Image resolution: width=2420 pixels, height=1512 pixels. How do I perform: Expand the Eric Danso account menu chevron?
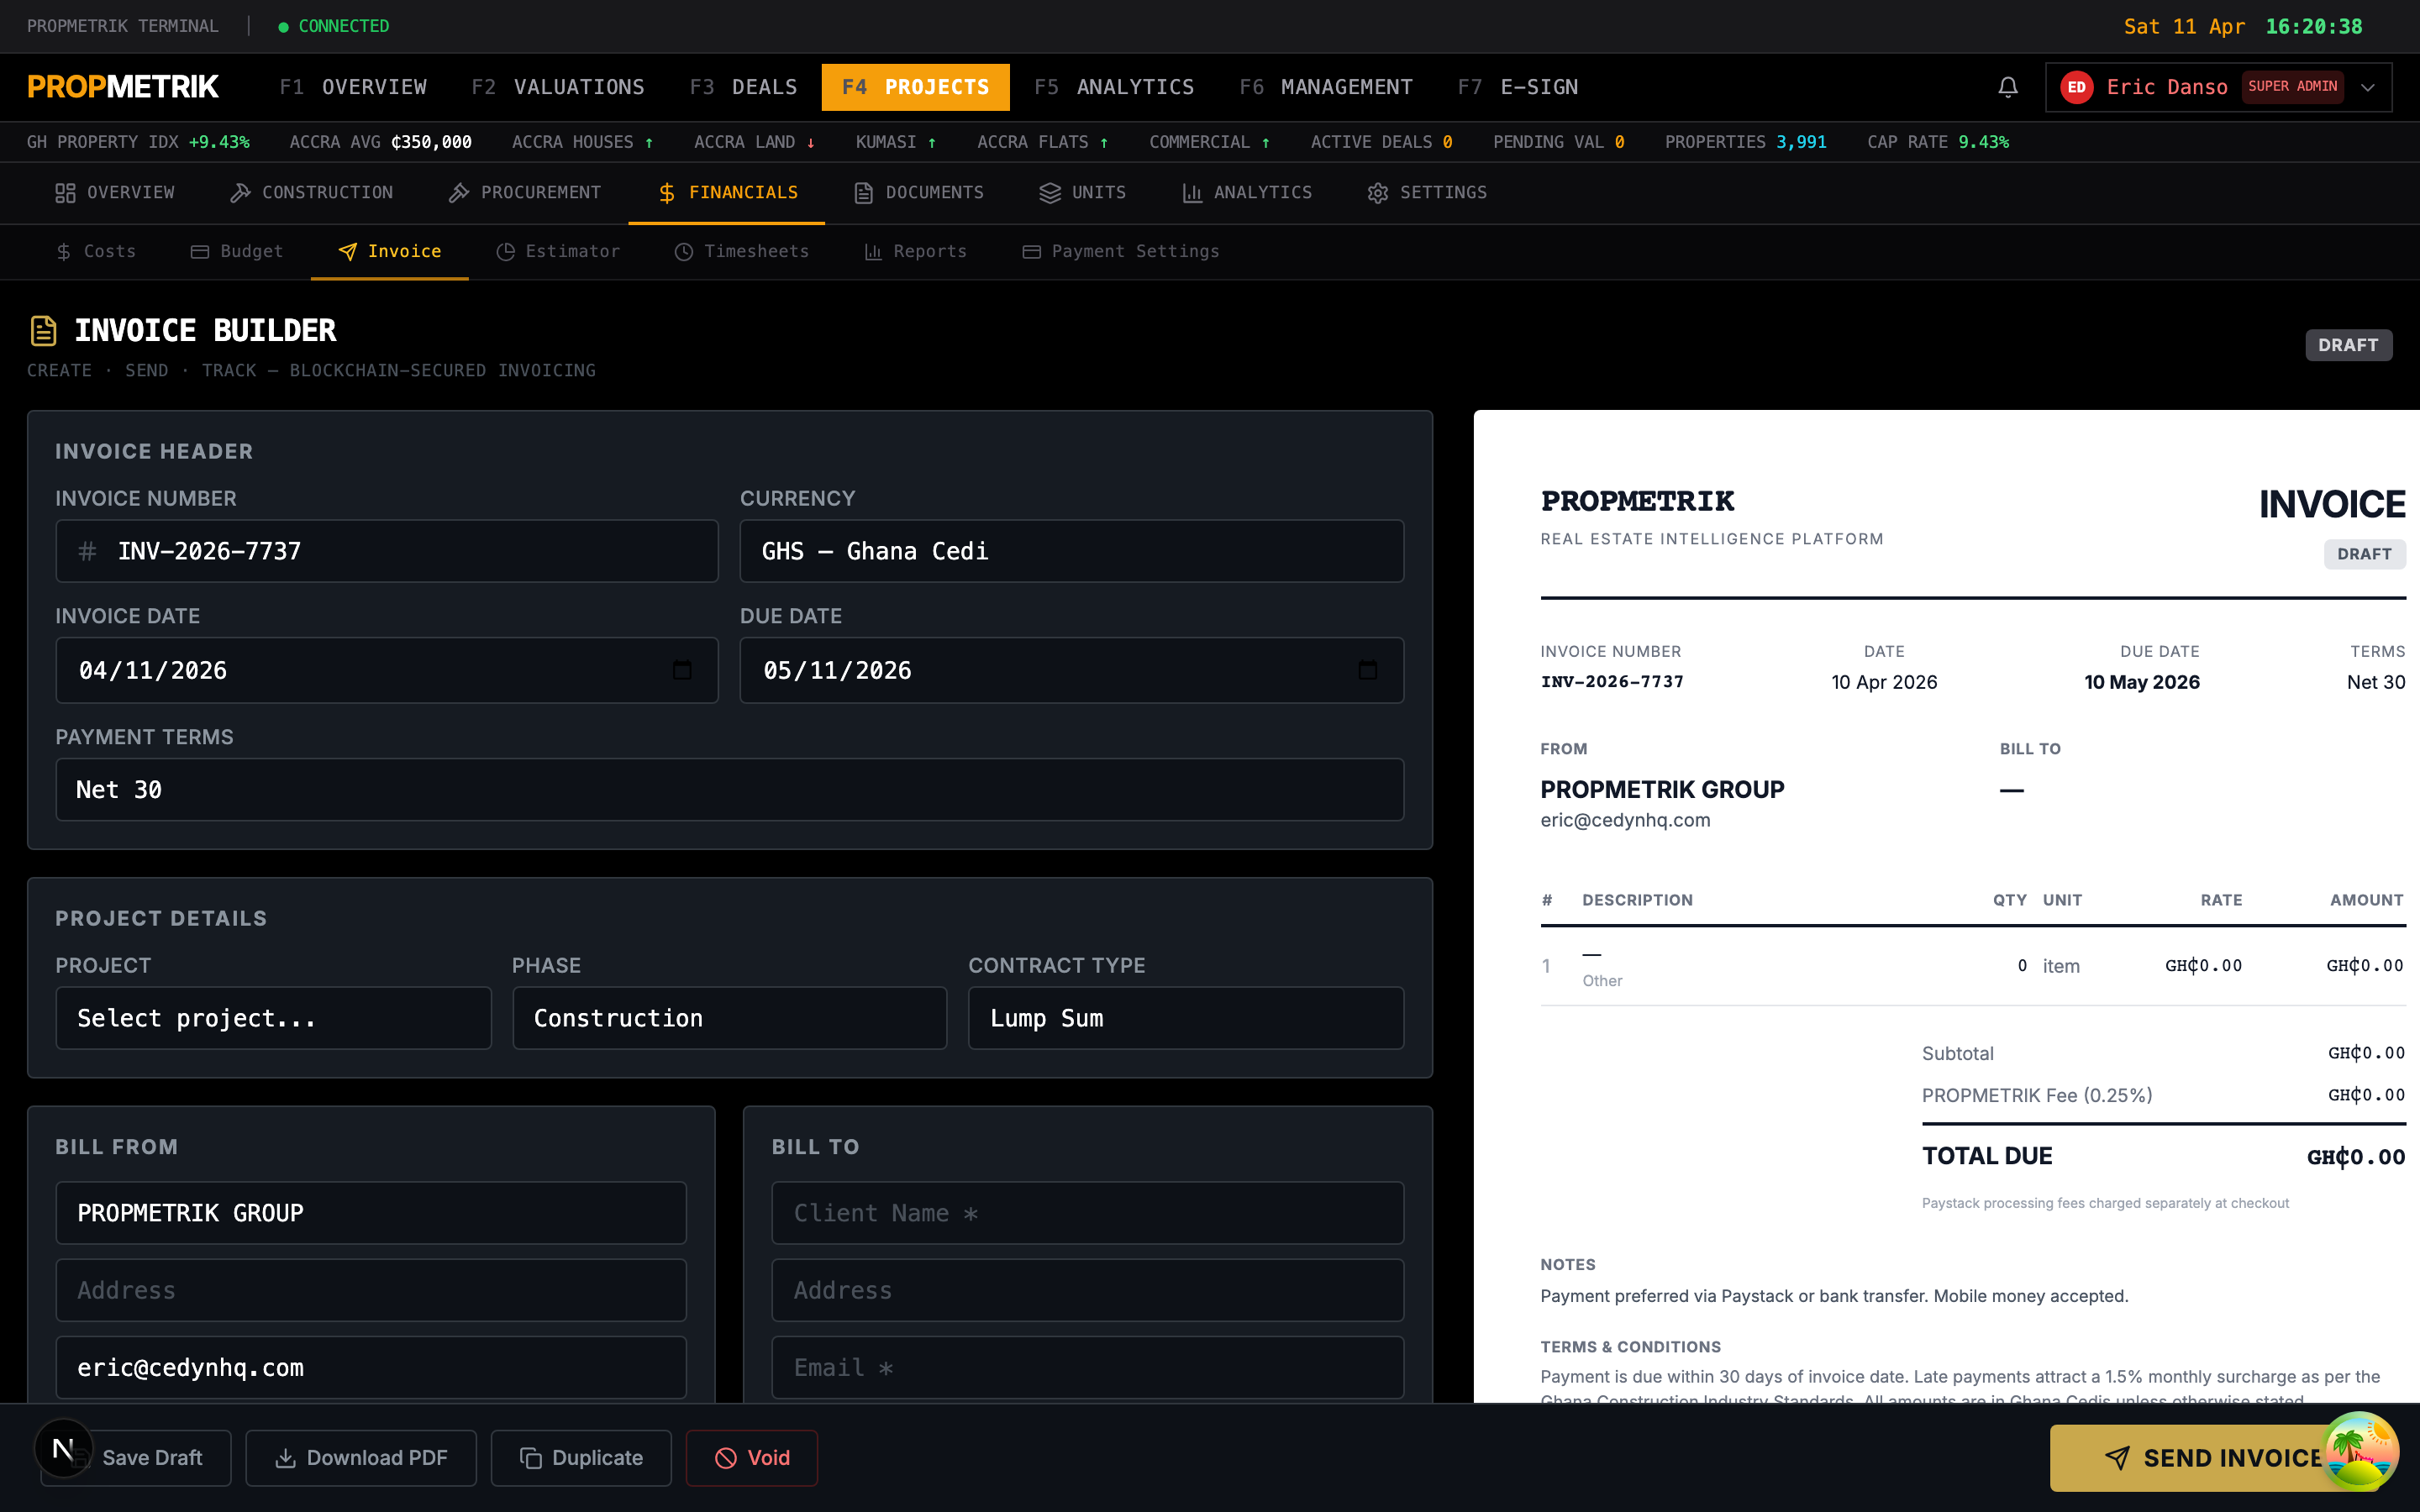(x=2367, y=87)
